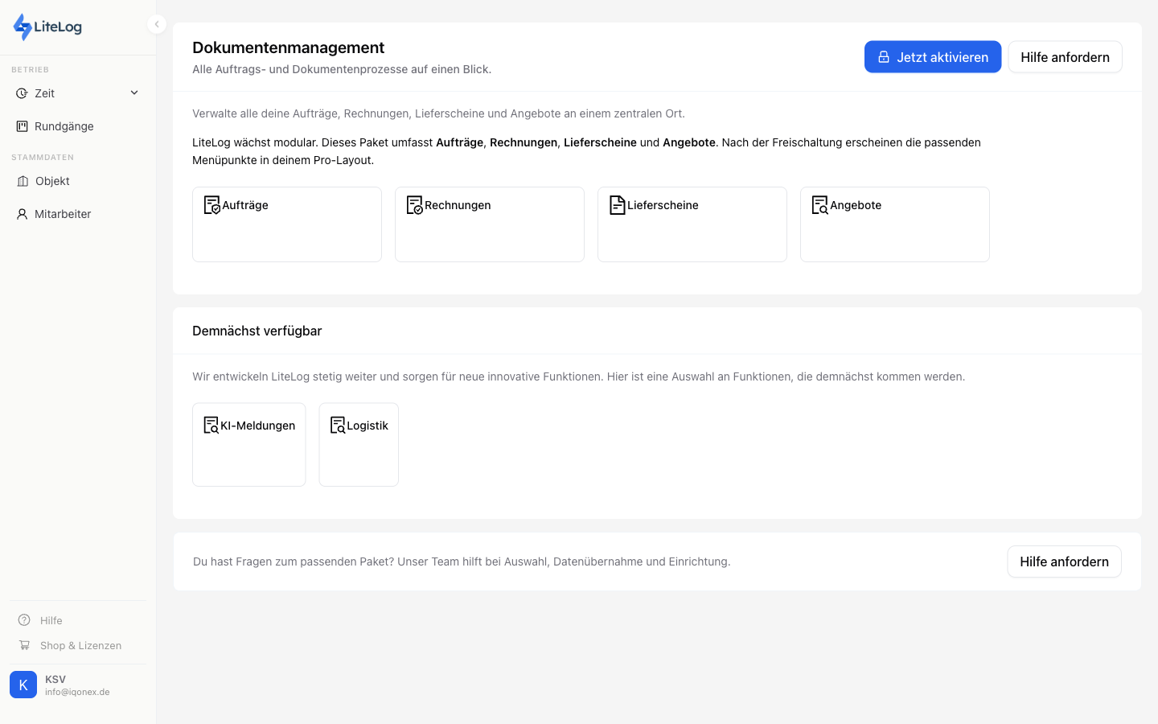Image resolution: width=1158 pixels, height=724 pixels.
Task: Click the Lieferscheine document icon
Action: 618,205
